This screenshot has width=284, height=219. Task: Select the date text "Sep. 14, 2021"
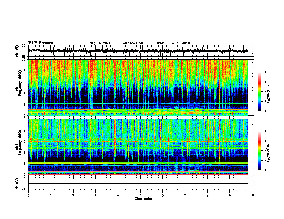[100, 43]
